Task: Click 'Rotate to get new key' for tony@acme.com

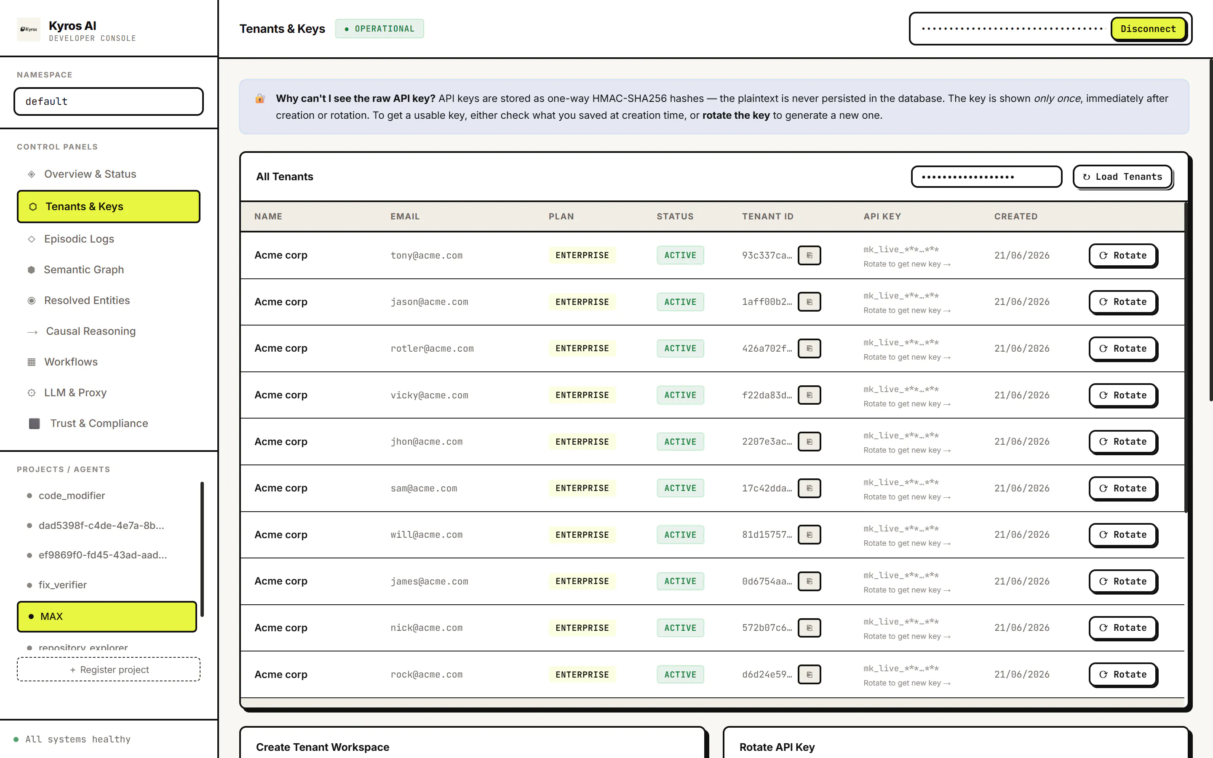Action: (906, 264)
